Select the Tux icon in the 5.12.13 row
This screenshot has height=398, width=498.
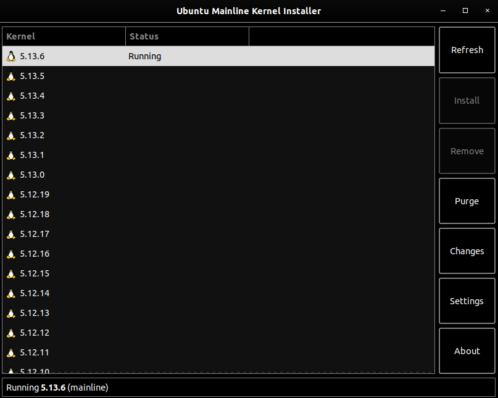[11, 313]
